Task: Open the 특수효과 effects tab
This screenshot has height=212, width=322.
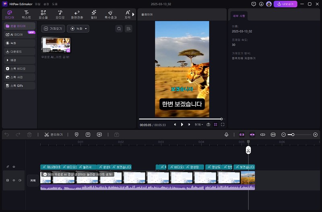Action: pyautogui.click(x=111, y=15)
